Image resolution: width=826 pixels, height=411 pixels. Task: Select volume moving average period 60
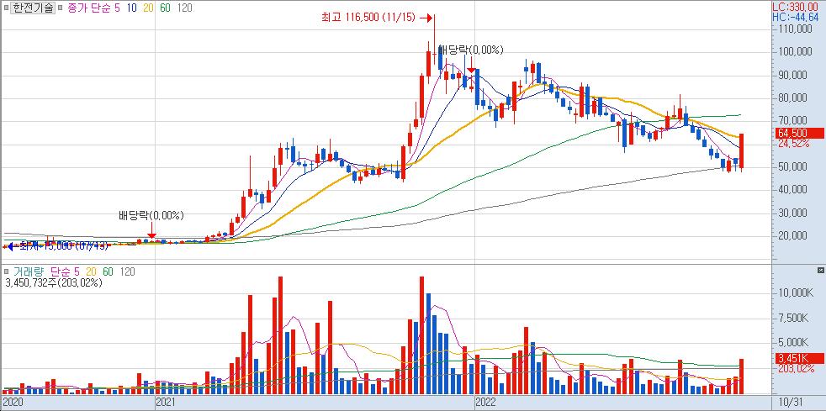pos(108,271)
